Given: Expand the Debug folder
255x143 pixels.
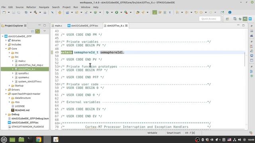Looking at the screenshot, I should click(x=6, y=114).
